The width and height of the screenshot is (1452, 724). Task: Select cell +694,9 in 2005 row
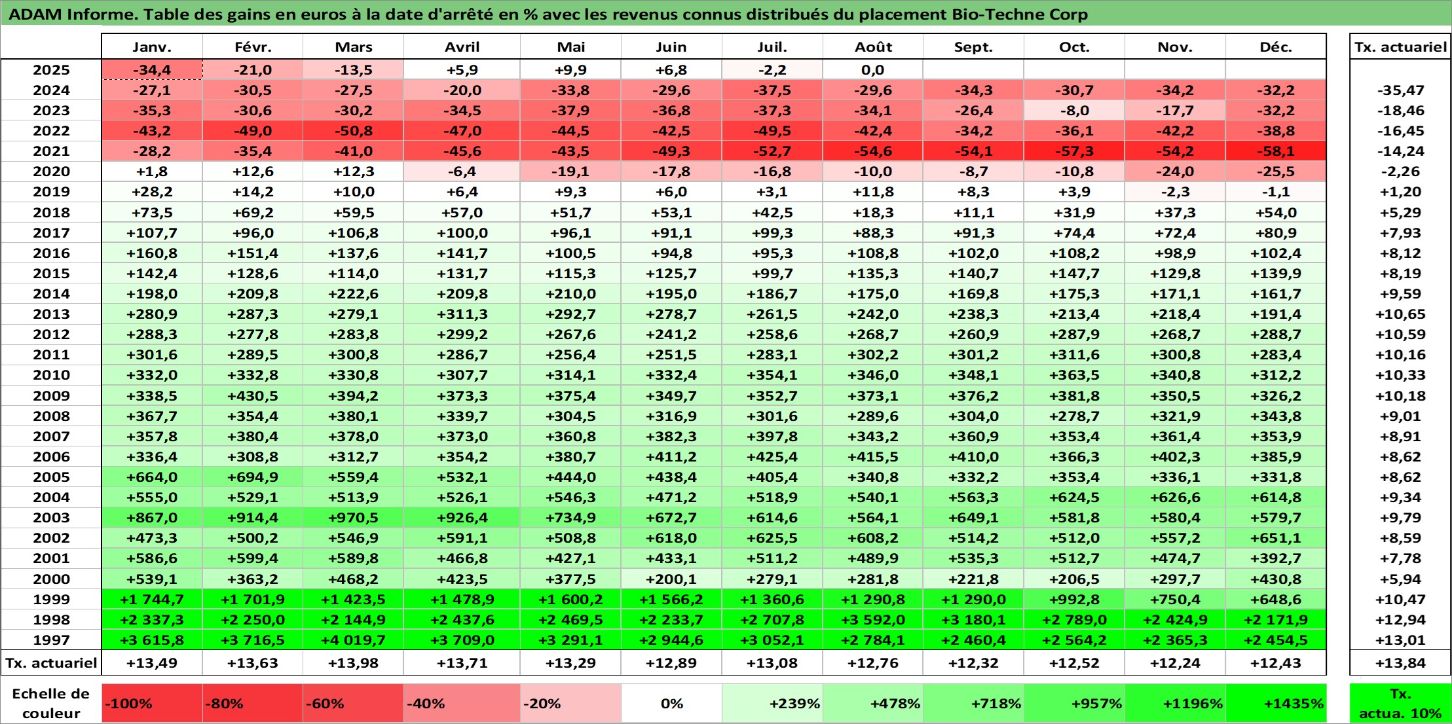tap(253, 477)
